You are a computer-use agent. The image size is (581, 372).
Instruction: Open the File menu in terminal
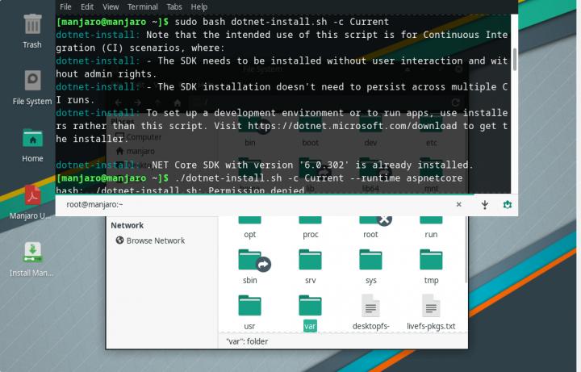pyautogui.click(x=65, y=6)
